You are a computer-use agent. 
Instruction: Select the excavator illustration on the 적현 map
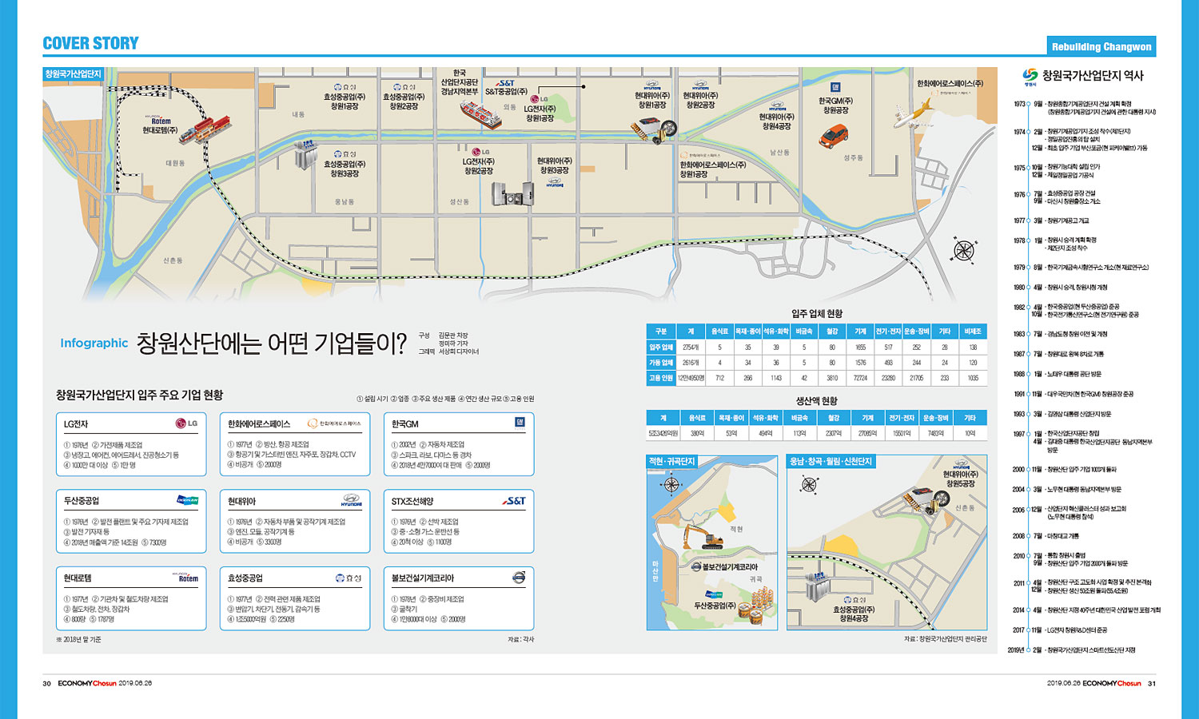[703, 537]
